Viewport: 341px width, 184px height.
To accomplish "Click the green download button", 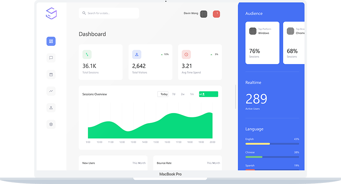I will (208, 94).
